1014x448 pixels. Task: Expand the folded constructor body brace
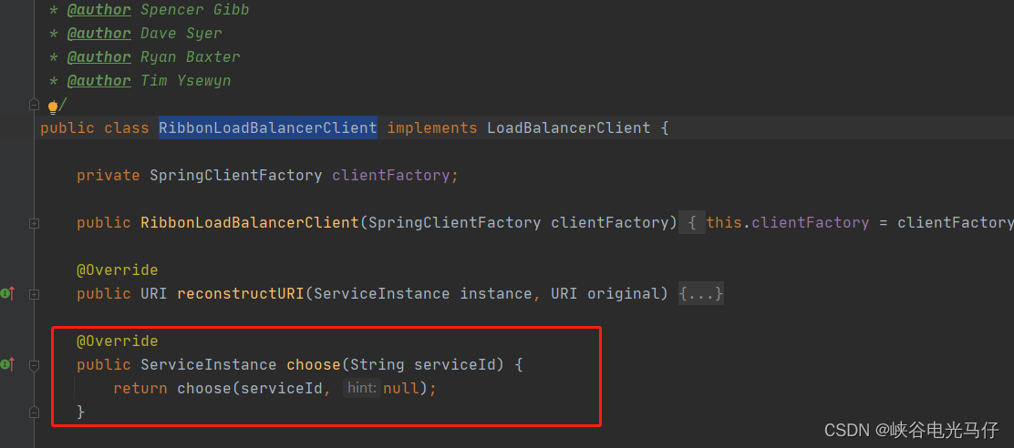point(692,223)
